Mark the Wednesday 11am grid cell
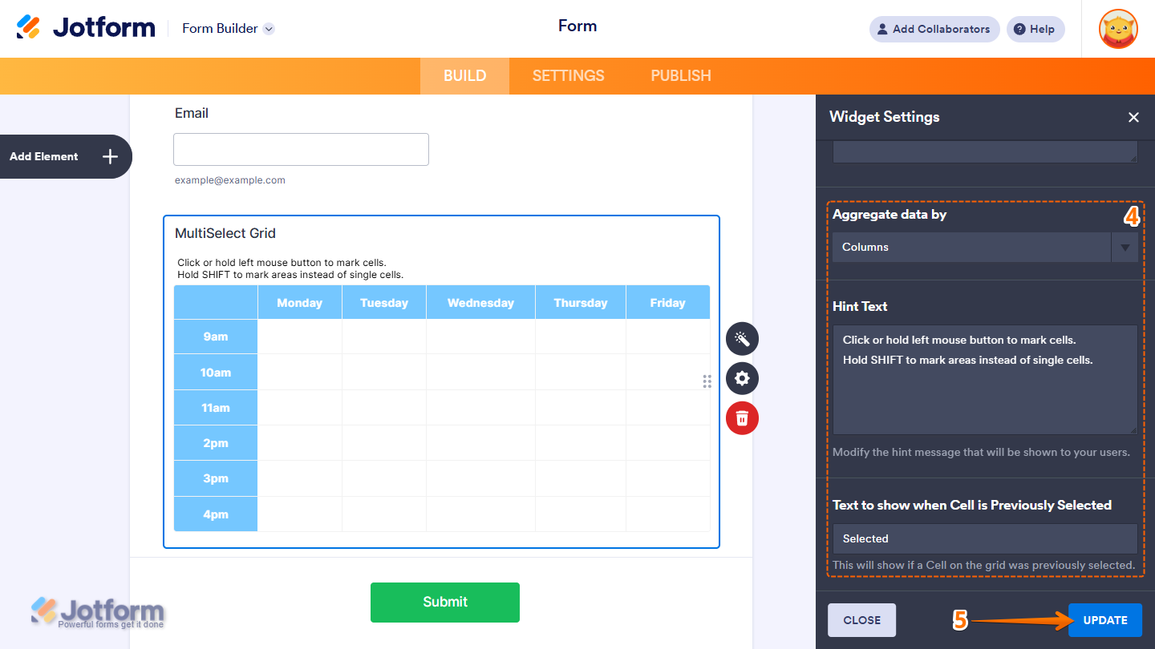1155x649 pixels. tap(480, 407)
